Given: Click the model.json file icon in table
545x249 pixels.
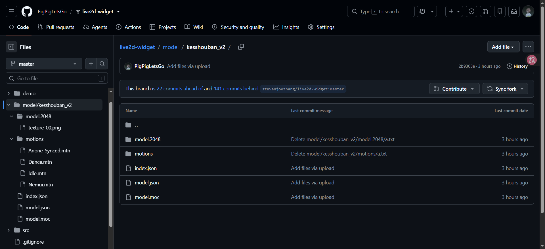Looking at the screenshot, I should pyautogui.click(x=128, y=183).
